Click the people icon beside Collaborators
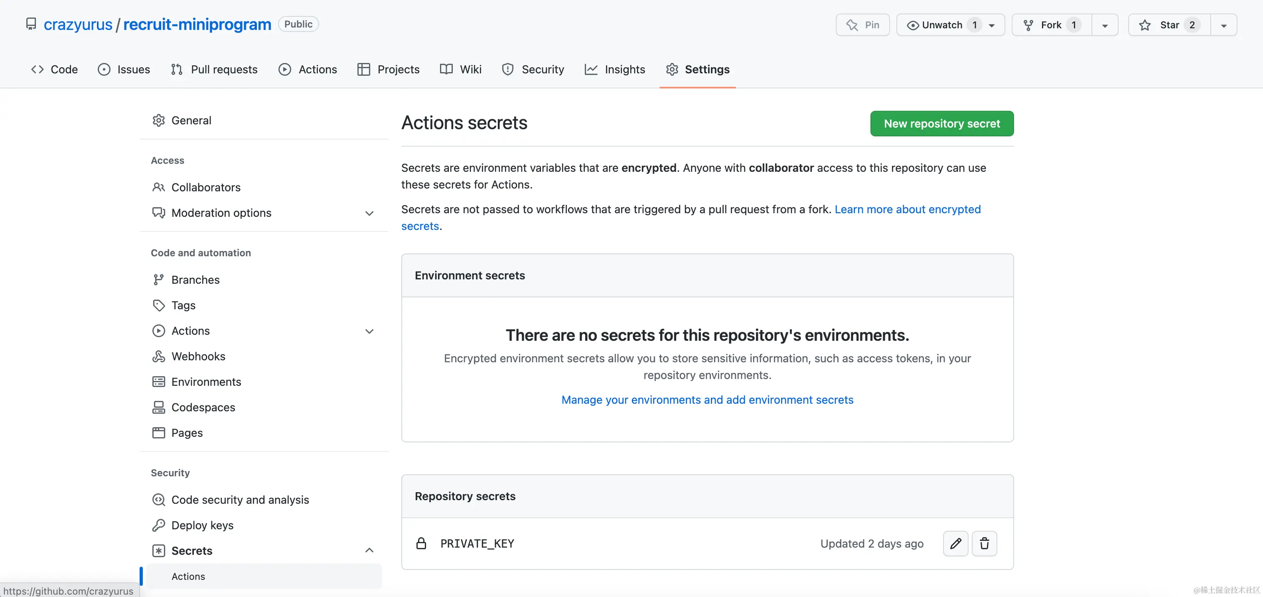 (x=158, y=187)
